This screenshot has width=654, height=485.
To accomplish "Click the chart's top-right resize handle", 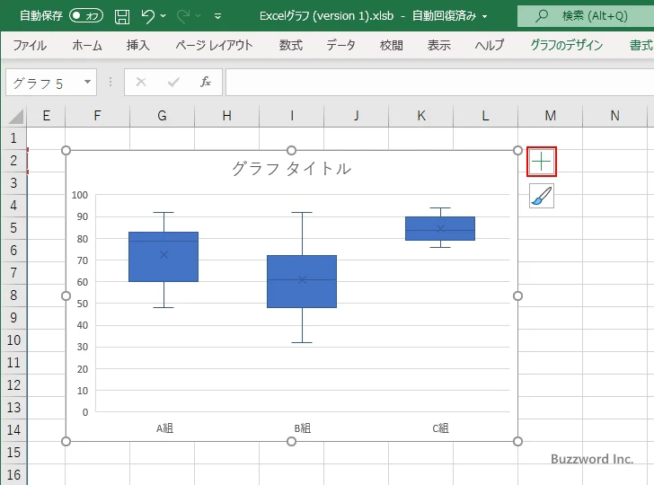I will pyautogui.click(x=517, y=150).
